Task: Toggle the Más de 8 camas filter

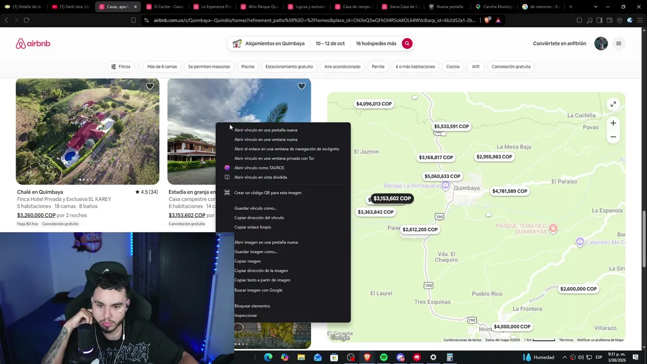Action: [162, 67]
